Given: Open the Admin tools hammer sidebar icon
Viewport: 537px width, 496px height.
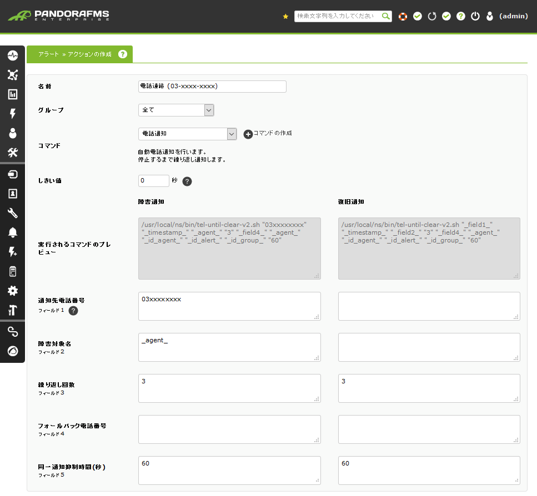Looking at the screenshot, I should (13, 310).
